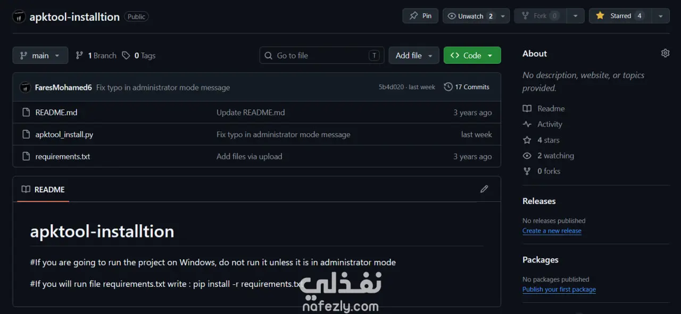The width and height of the screenshot is (681, 314).
Task: Focus the Go to file search field
Action: [x=322, y=55]
